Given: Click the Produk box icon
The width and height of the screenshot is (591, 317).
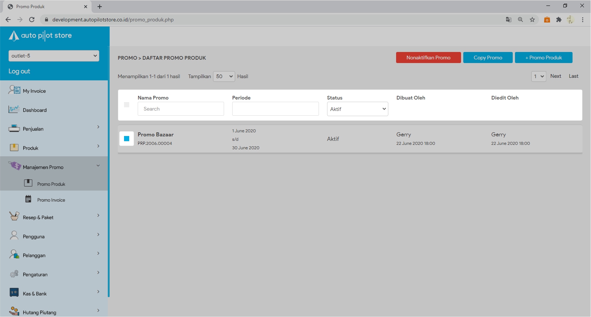Looking at the screenshot, I should 14,148.
